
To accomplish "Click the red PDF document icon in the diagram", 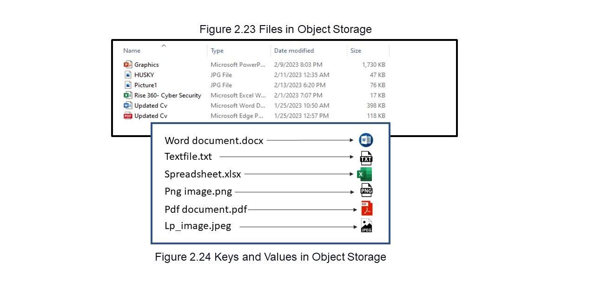I will pyautogui.click(x=367, y=209).
